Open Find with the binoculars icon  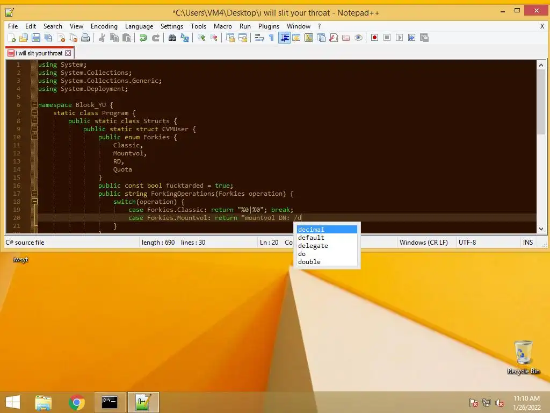coord(172,38)
